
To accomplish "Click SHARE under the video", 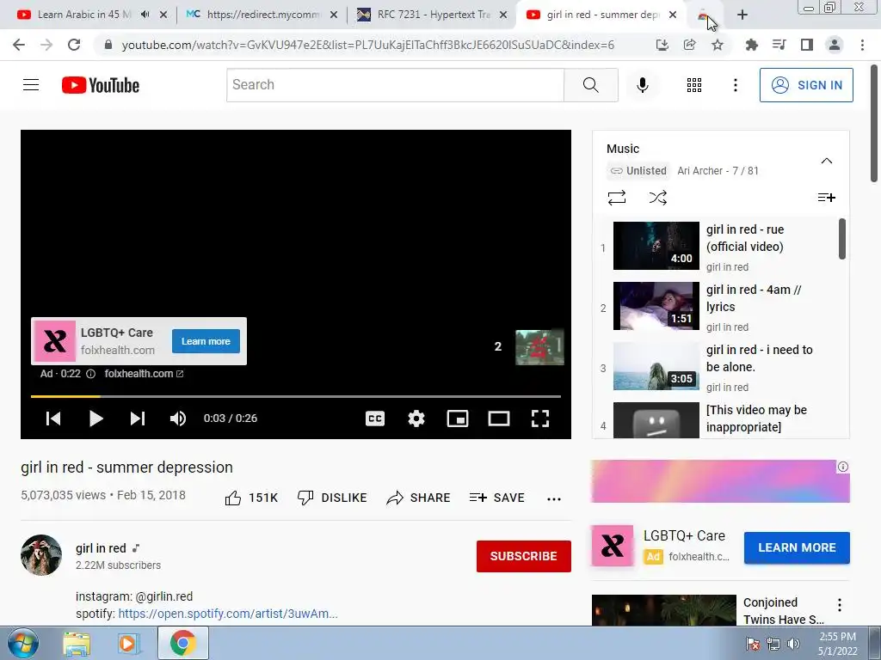I will [419, 498].
